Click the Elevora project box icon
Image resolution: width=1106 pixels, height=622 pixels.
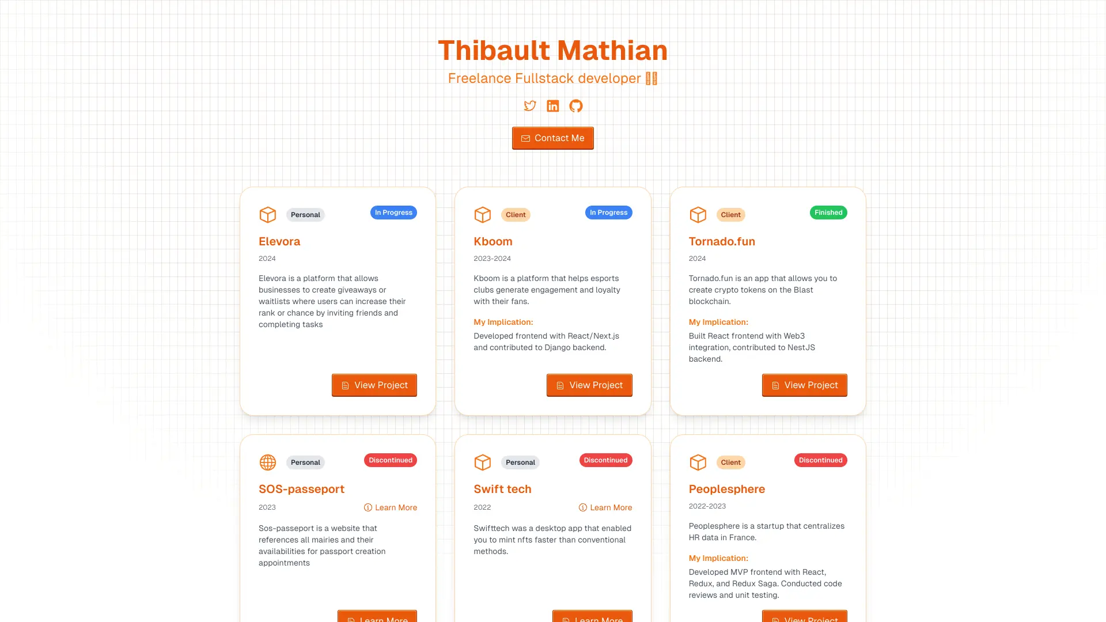pos(267,215)
